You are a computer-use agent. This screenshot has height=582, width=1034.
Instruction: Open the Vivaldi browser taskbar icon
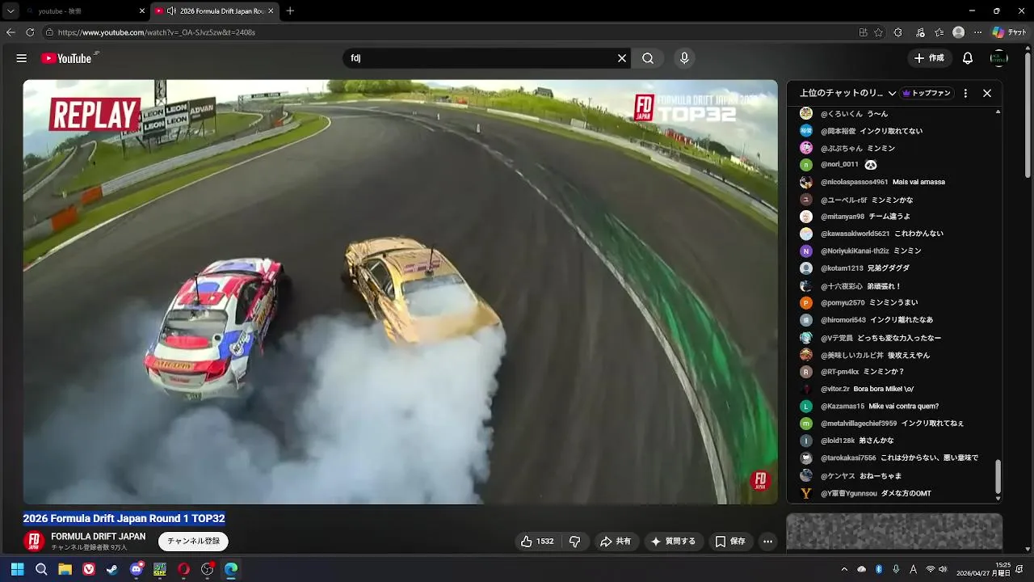[x=89, y=569]
